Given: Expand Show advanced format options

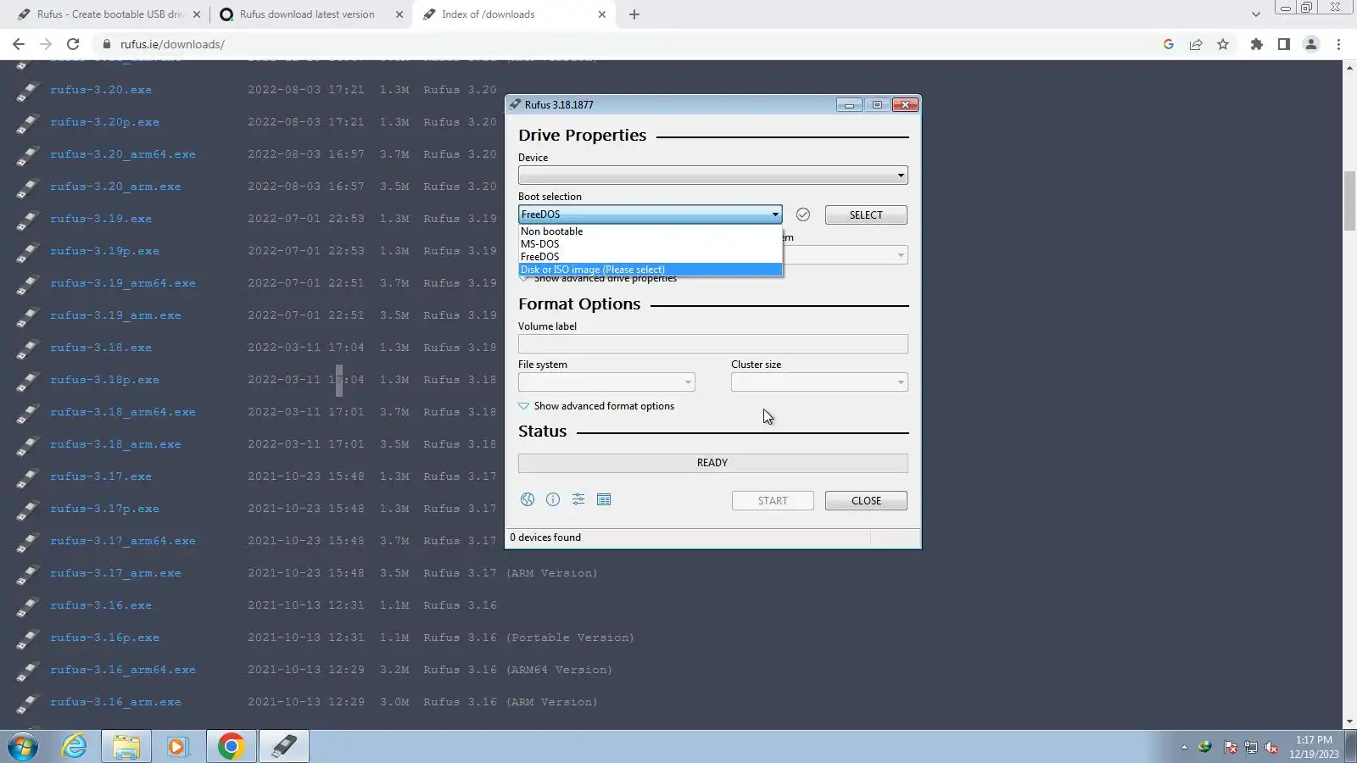Looking at the screenshot, I should point(596,406).
